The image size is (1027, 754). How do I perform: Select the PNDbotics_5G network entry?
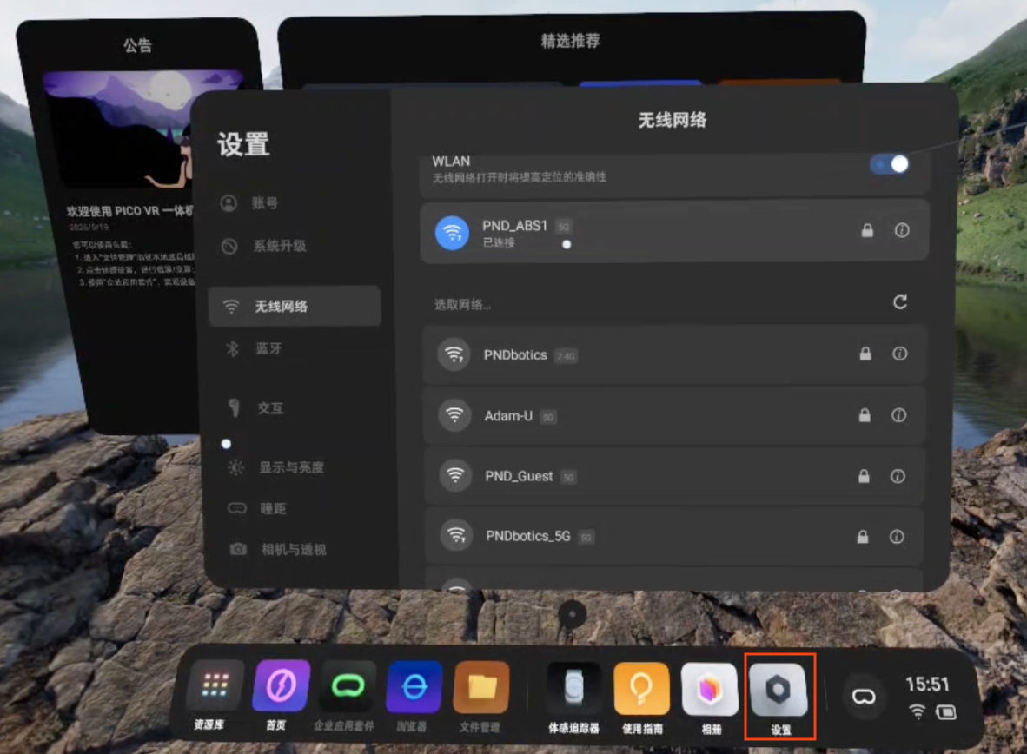click(x=674, y=537)
